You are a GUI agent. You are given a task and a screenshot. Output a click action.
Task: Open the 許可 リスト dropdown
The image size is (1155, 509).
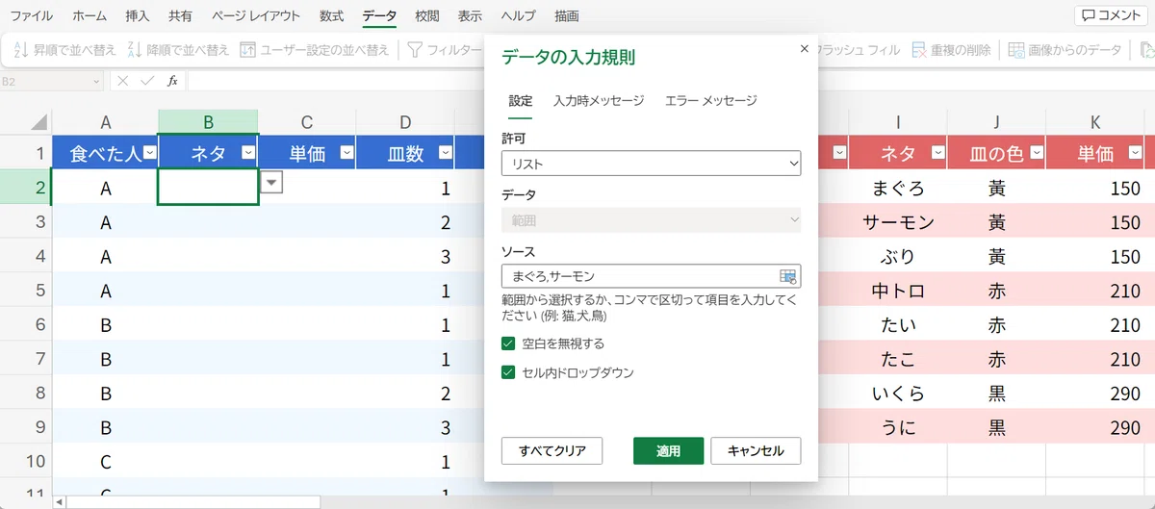[652, 165]
